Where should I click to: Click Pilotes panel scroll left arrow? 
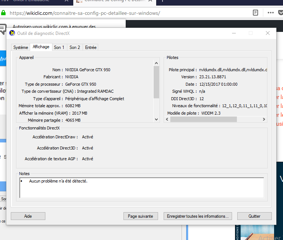(167, 119)
